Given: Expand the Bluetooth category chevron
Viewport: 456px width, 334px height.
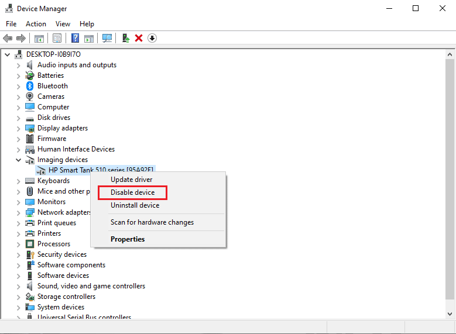Looking at the screenshot, I should [18, 87].
